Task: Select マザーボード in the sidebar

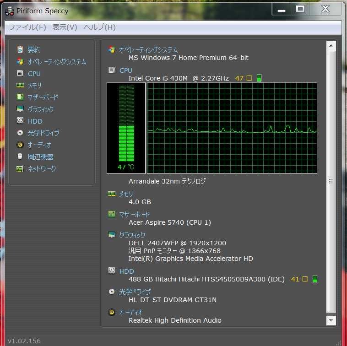Action: point(43,97)
